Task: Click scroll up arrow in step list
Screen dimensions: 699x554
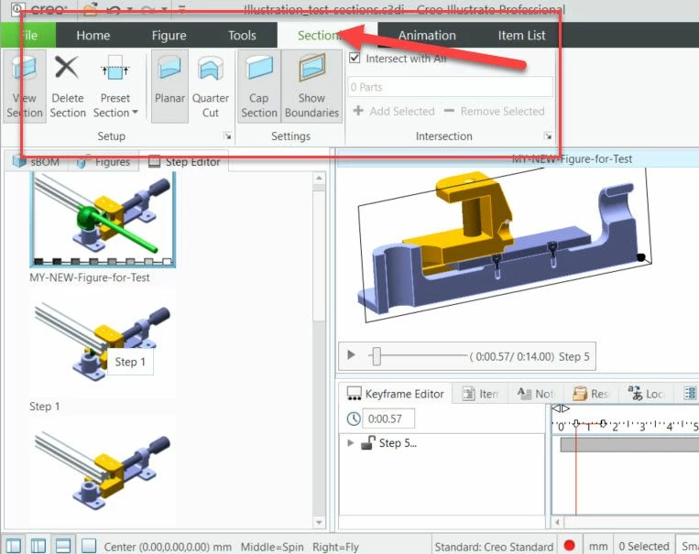Action: 319,179
